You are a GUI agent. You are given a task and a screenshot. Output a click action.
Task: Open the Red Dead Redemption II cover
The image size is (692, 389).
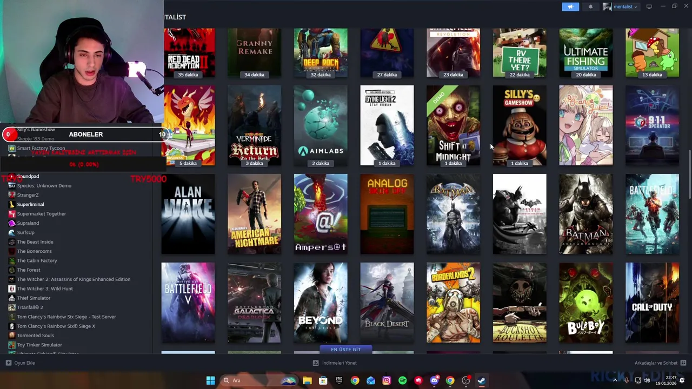click(188, 53)
